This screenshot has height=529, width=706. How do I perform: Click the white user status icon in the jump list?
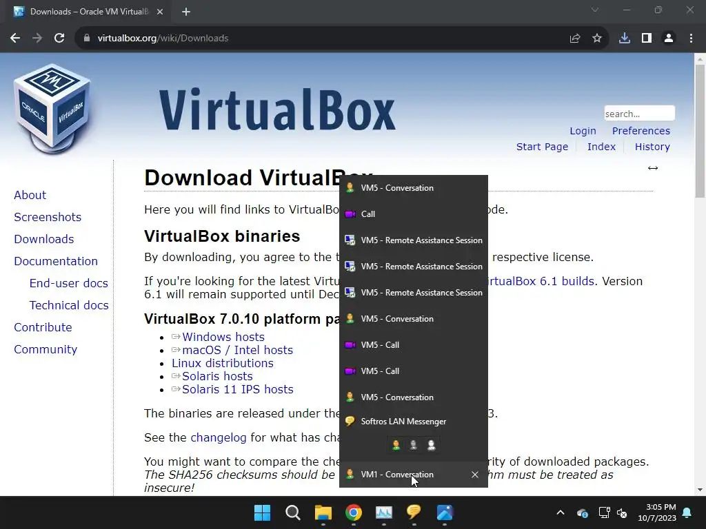pos(431,446)
